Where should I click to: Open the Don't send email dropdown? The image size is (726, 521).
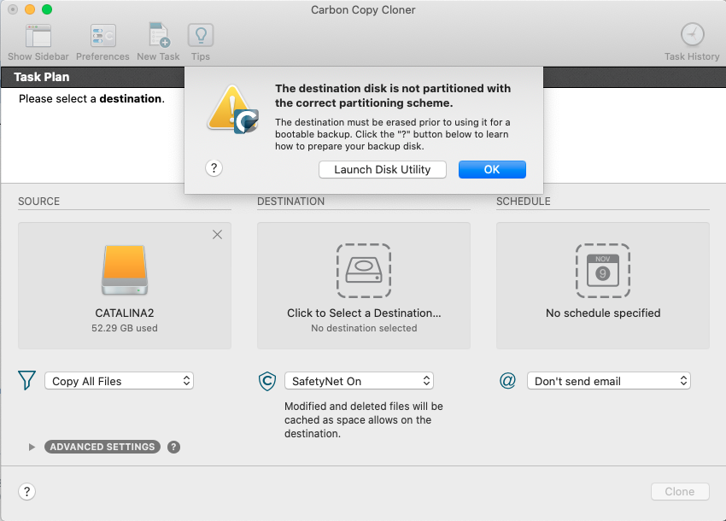point(608,381)
